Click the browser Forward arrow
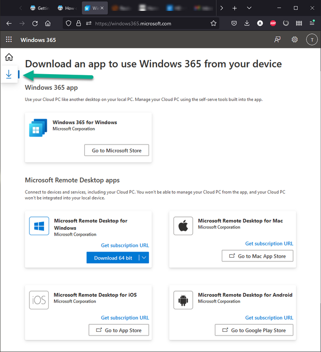This screenshot has width=321, height=352. [x=22, y=23]
